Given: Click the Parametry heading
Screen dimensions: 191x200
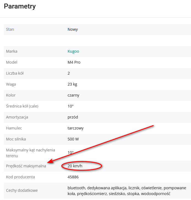Looking at the screenshot, I should [x=20, y=6].
